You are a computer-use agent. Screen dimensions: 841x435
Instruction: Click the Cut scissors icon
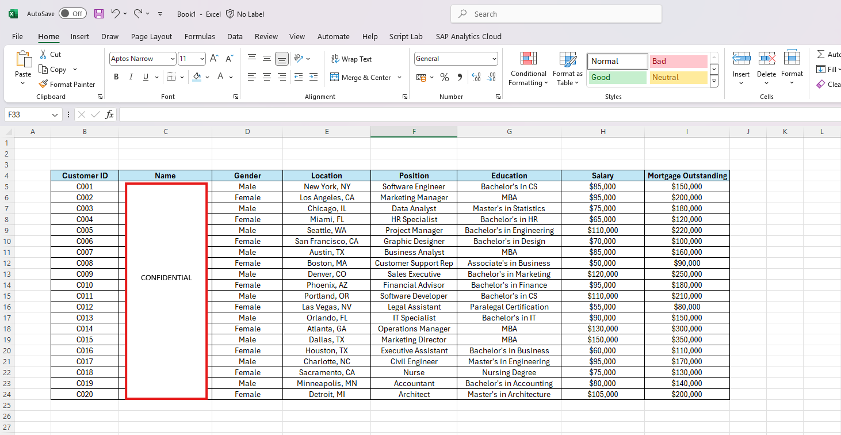[43, 55]
